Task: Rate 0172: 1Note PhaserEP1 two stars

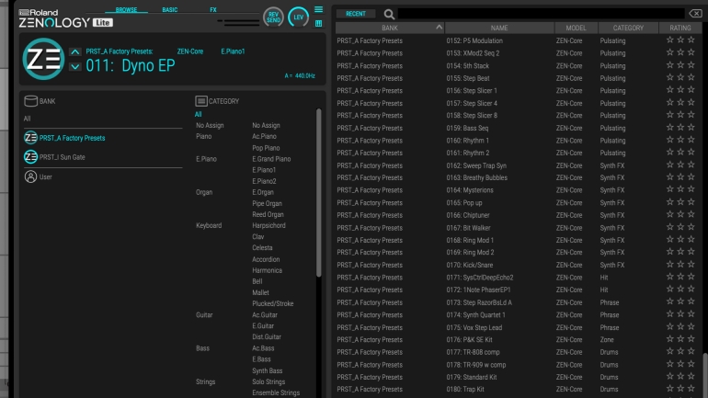Action: point(680,289)
